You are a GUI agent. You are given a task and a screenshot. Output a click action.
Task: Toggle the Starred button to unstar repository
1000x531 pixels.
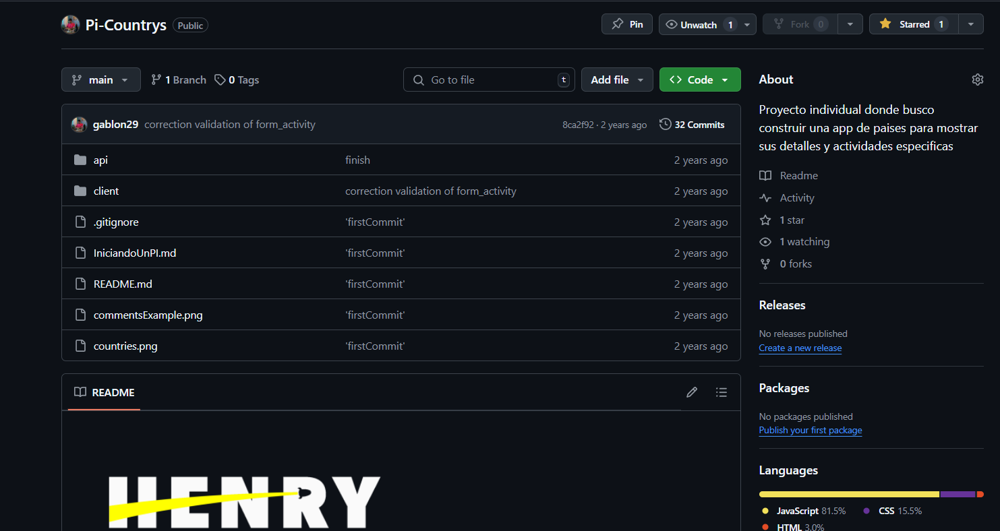click(913, 24)
